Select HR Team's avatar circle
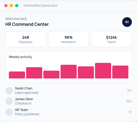The height and width of the screenshot is (122, 137). 9,112
